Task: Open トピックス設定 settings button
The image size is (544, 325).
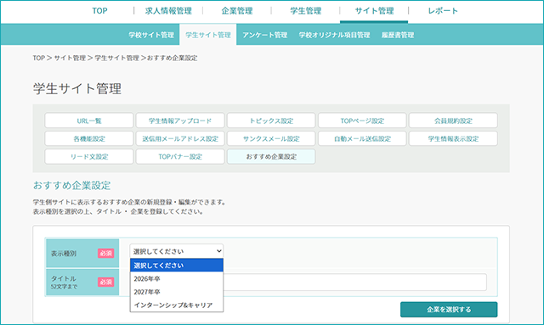Action: click(x=271, y=120)
